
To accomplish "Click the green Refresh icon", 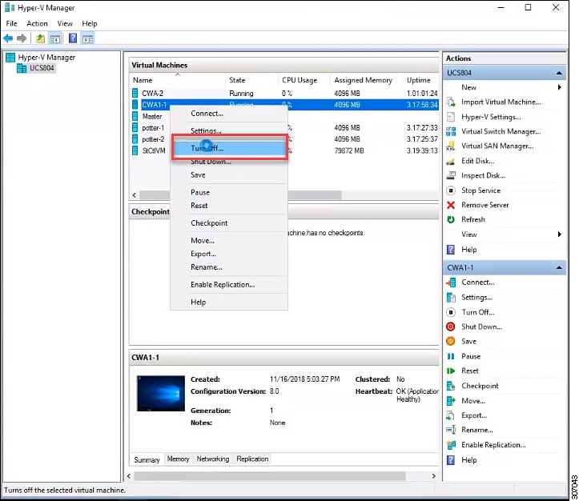I will [x=451, y=219].
